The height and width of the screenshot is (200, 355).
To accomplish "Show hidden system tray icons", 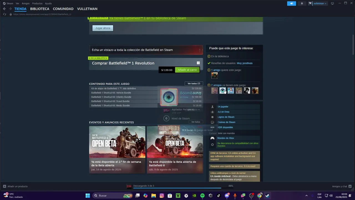I will pos(306,196).
